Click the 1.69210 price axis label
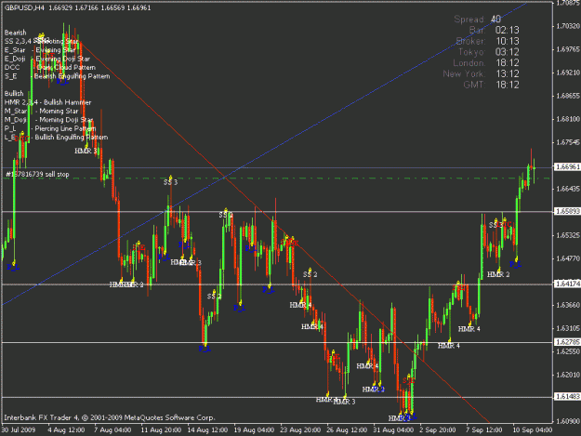 (568, 73)
